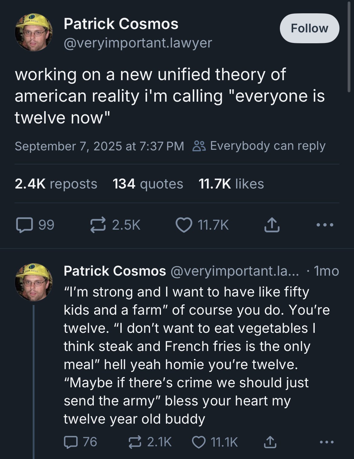The width and height of the screenshot is (354, 459).
Task: Like the thread reply with 11.1K hearts
Action: (199, 442)
